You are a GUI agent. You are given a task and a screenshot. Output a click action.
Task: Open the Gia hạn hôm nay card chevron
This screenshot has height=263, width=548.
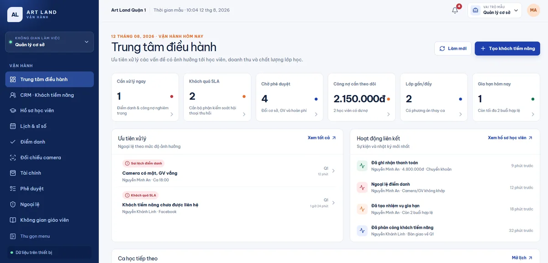pos(532,115)
